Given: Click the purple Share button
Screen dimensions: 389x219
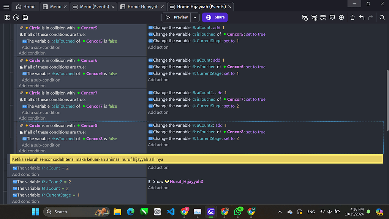Looking at the screenshot, I should (x=215, y=17).
